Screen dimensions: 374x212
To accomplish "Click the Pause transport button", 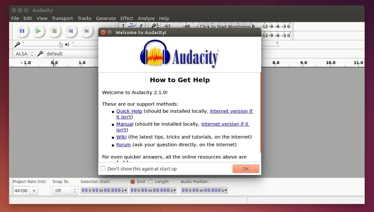I will [22, 31].
